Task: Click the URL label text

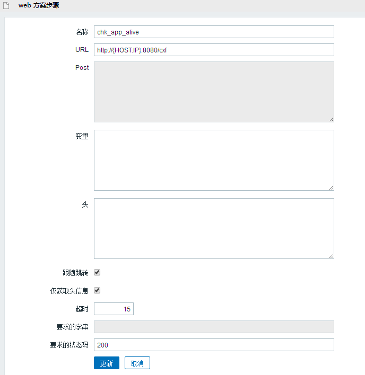Action: (82, 49)
